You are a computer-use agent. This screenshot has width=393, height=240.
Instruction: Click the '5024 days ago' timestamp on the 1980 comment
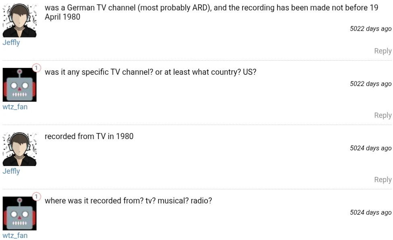(370, 148)
